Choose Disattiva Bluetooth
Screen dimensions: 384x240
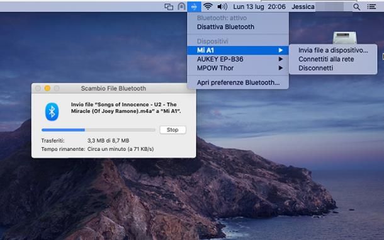click(x=238, y=27)
